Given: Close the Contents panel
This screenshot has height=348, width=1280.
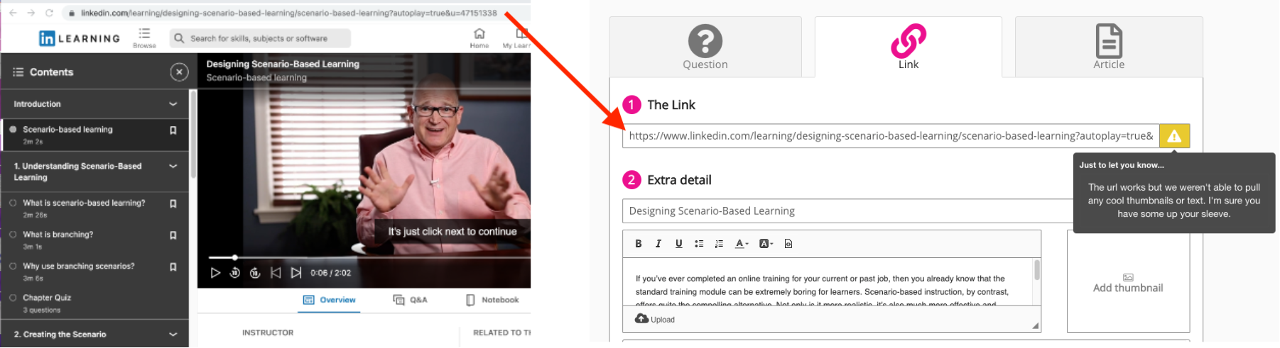Looking at the screenshot, I should (179, 72).
